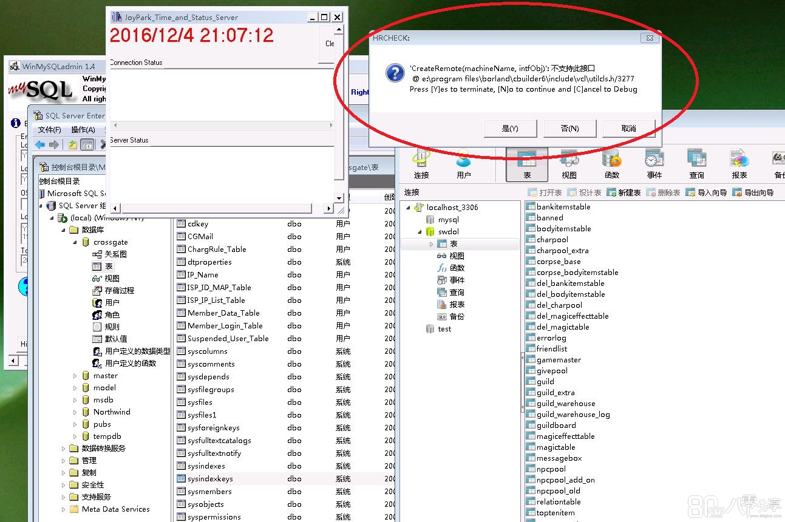The image size is (785, 522).
Task: Open the 用户 user manager in Navicat toolbar
Action: click(464, 164)
